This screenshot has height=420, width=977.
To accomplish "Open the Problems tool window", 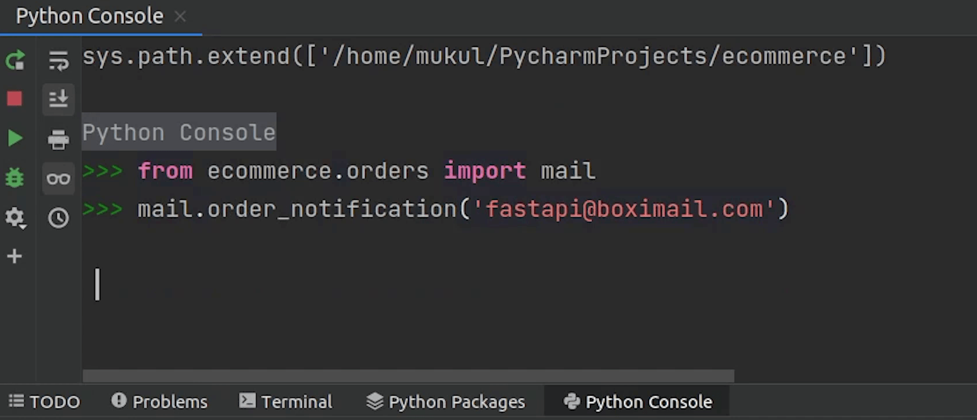I will coord(159,401).
